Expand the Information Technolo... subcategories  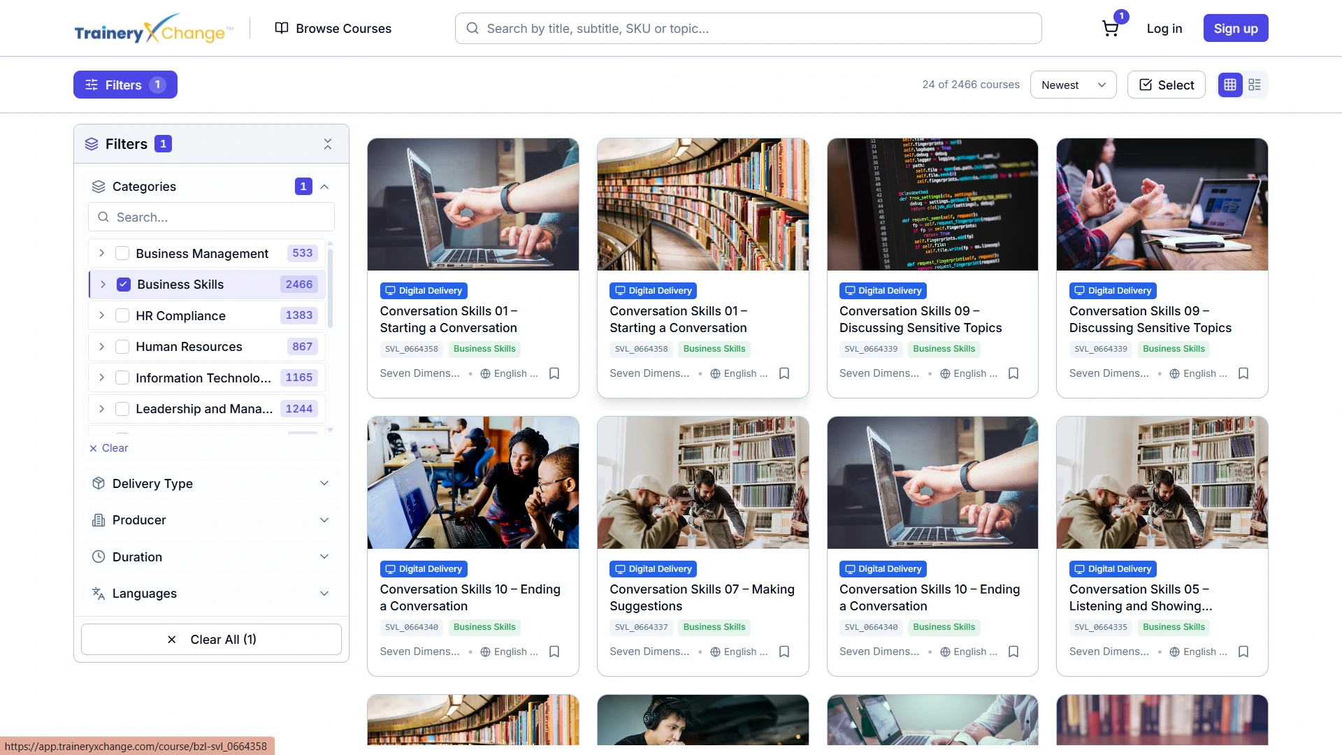(101, 377)
